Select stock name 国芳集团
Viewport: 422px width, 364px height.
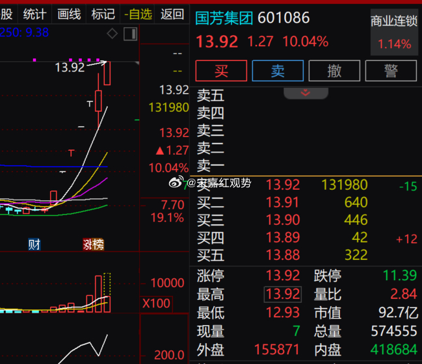[224, 18]
